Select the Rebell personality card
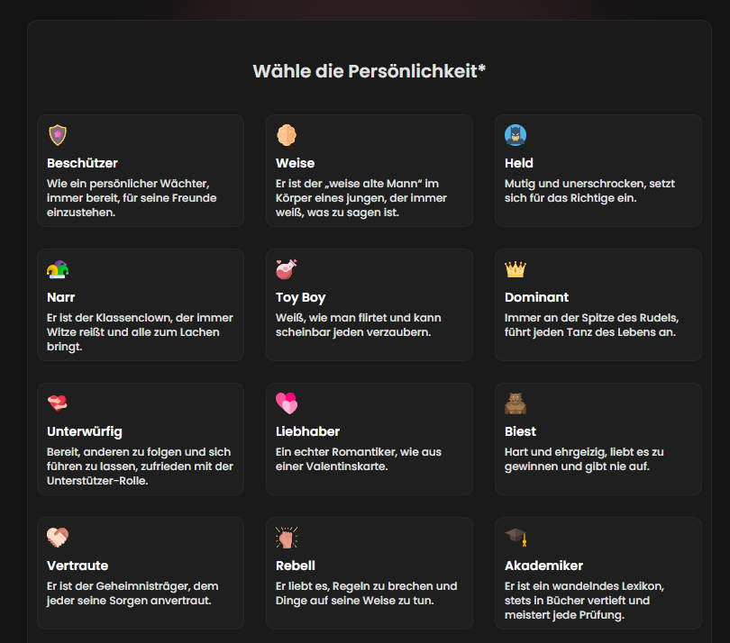Image resolution: width=730 pixels, height=643 pixels. 370,572
